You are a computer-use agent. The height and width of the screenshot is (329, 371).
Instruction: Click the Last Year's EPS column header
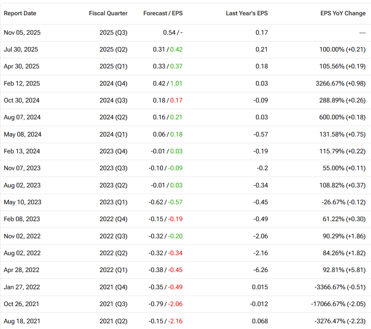click(247, 13)
